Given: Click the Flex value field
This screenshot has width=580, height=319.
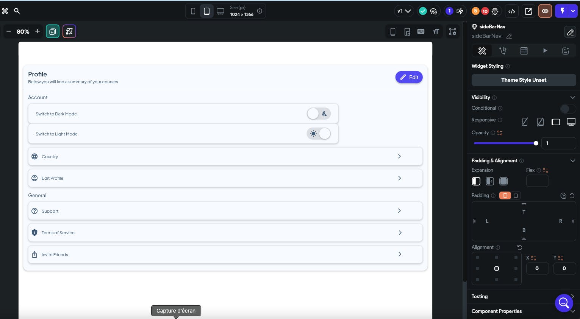Looking at the screenshot, I should 537,181.
